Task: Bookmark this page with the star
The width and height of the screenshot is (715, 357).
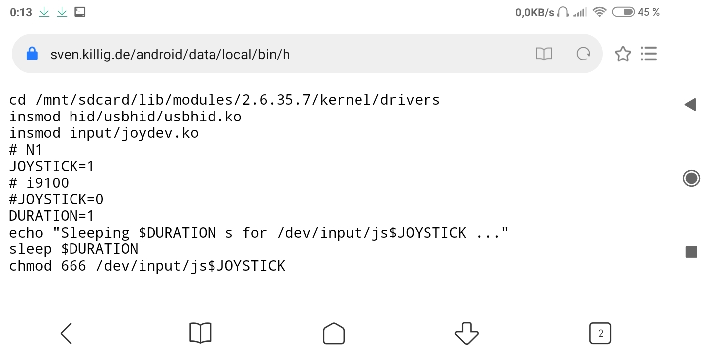Action: 623,54
